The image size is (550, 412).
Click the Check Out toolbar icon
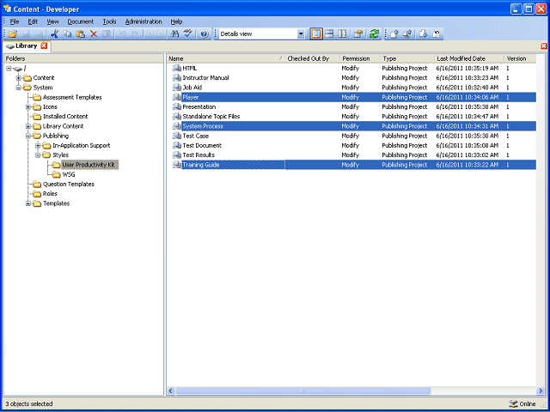pyautogui.click(x=423, y=34)
